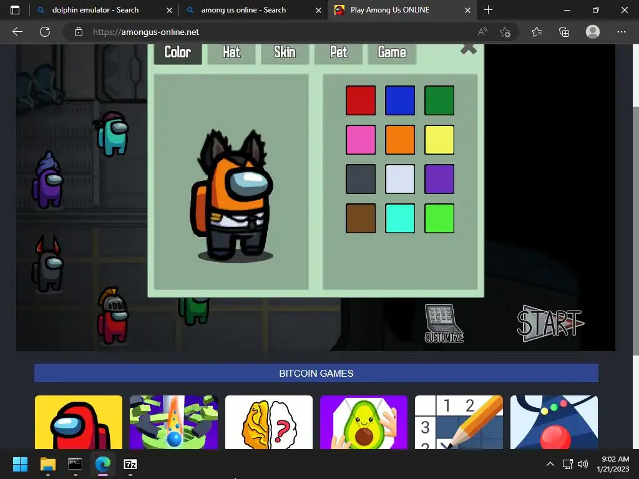Switch to the Skin tab
Viewport: 639px width, 479px height.
point(285,54)
